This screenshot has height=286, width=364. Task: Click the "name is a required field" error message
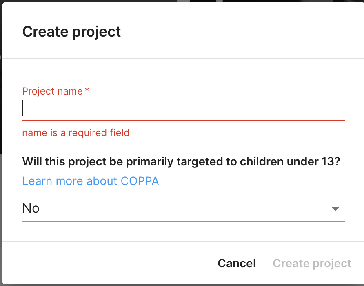75,132
